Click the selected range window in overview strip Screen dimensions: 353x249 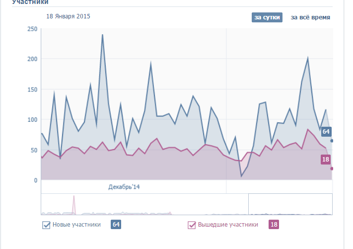click(x=290, y=204)
